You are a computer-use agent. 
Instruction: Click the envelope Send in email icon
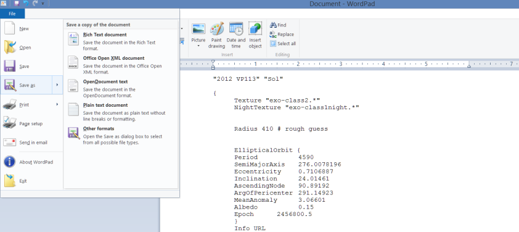pyautogui.click(x=10, y=143)
